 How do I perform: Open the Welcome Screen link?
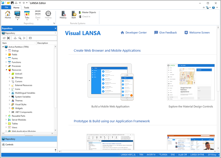pos(199,33)
